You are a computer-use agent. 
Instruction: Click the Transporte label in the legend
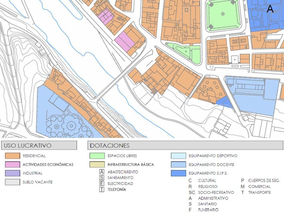pos(259,192)
